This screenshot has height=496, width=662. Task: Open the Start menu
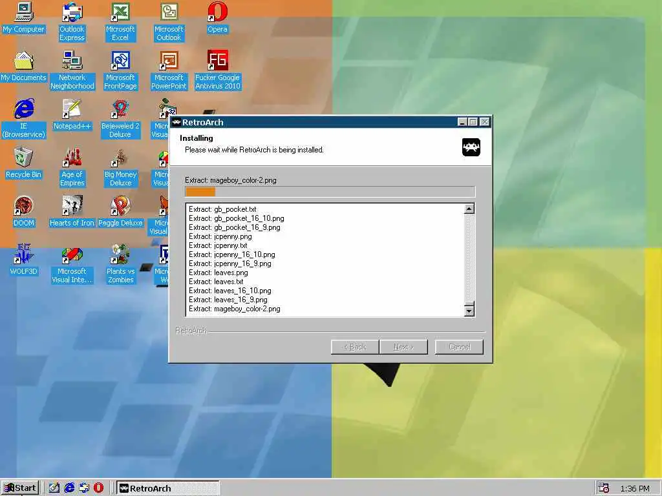click(20, 488)
